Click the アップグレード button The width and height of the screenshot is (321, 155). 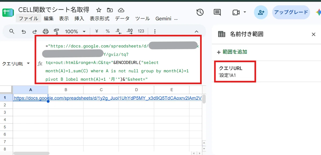coord(291,12)
